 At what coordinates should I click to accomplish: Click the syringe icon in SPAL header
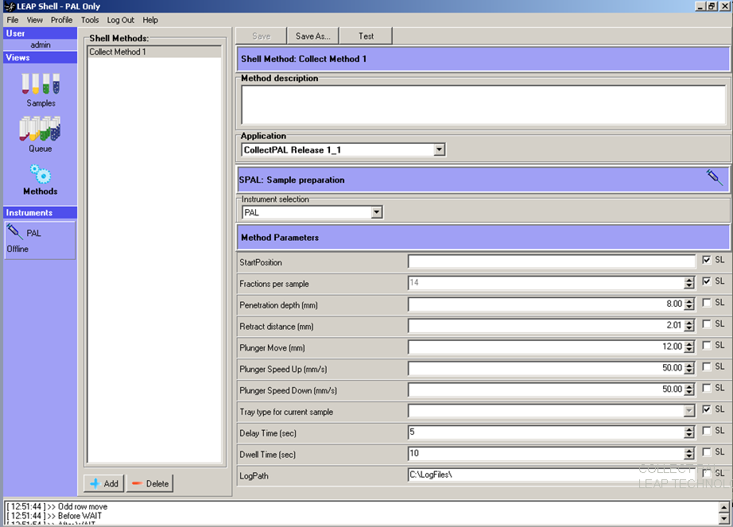tap(714, 177)
